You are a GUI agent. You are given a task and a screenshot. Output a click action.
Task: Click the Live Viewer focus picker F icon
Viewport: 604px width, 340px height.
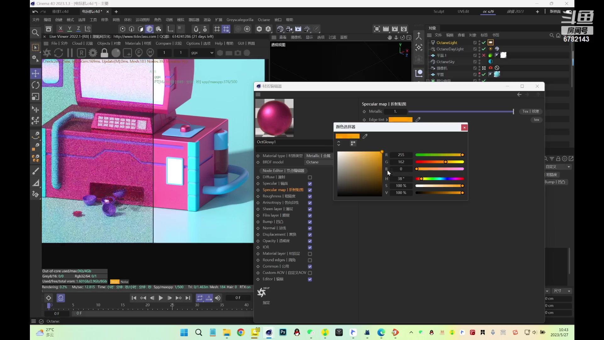pyautogui.click(x=139, y=53)
